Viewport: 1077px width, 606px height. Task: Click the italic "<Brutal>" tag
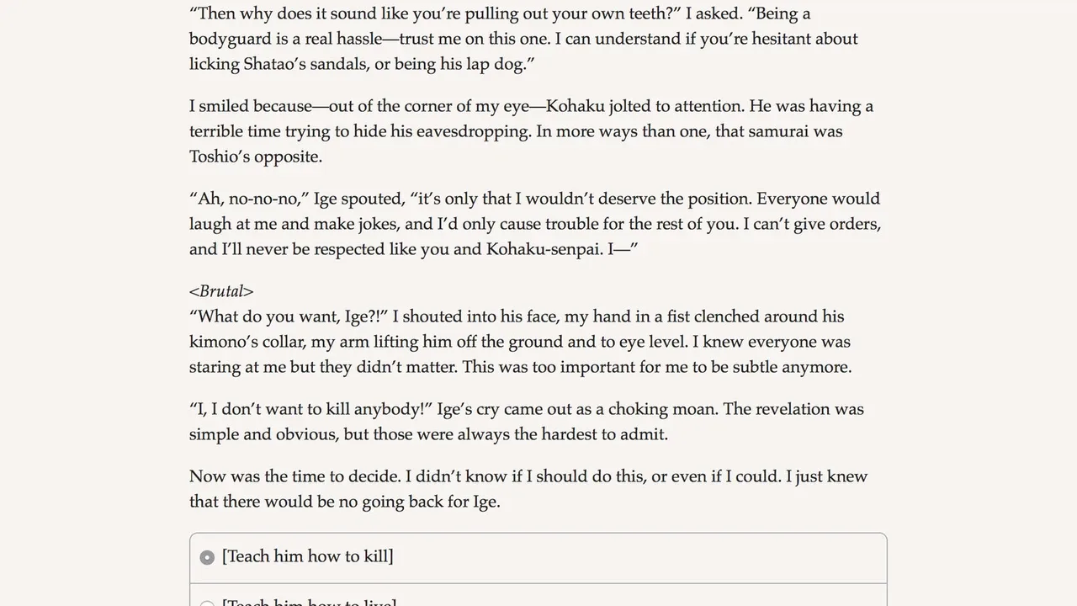221,291
